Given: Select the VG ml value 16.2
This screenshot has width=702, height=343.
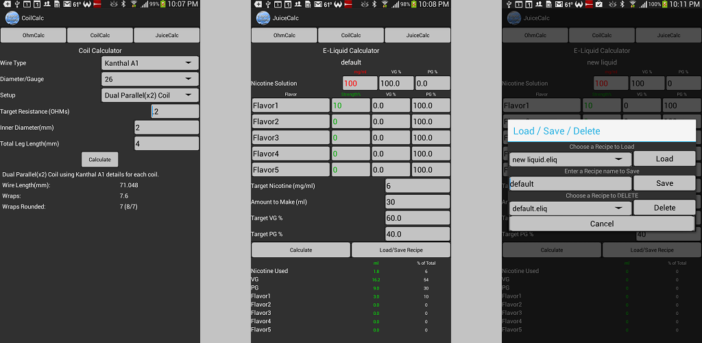Looking at the screenshot, I should pyautogui.click(x=376, y=279).
